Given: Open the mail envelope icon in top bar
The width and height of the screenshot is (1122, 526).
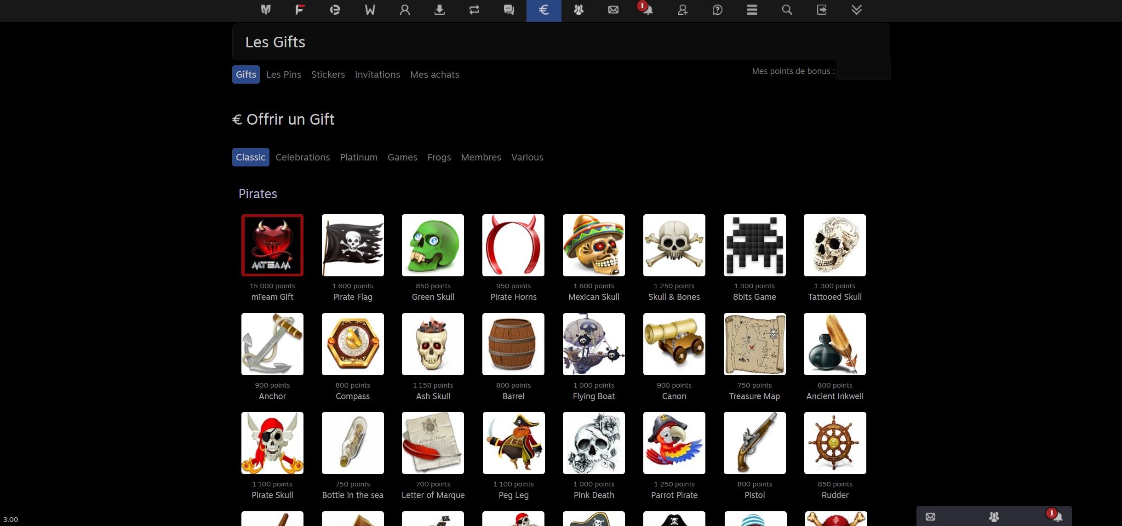Looking at the screenshot, I should 613,10.
